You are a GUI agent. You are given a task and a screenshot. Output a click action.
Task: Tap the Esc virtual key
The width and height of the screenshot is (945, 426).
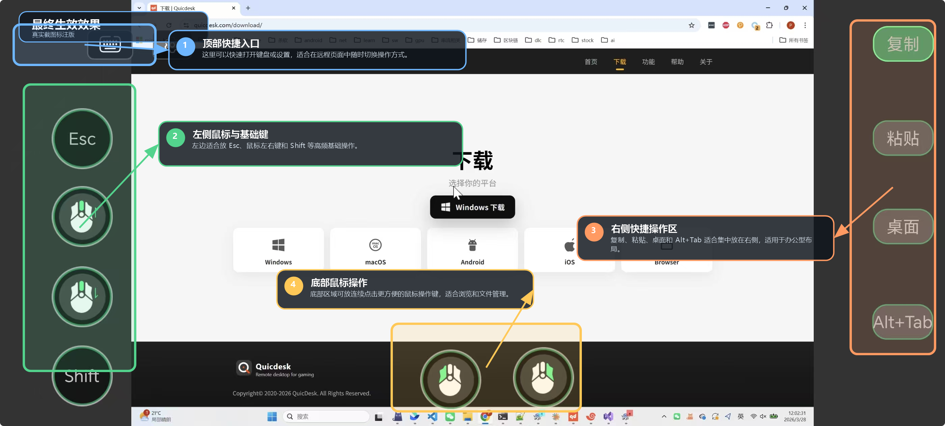point(82,139)
